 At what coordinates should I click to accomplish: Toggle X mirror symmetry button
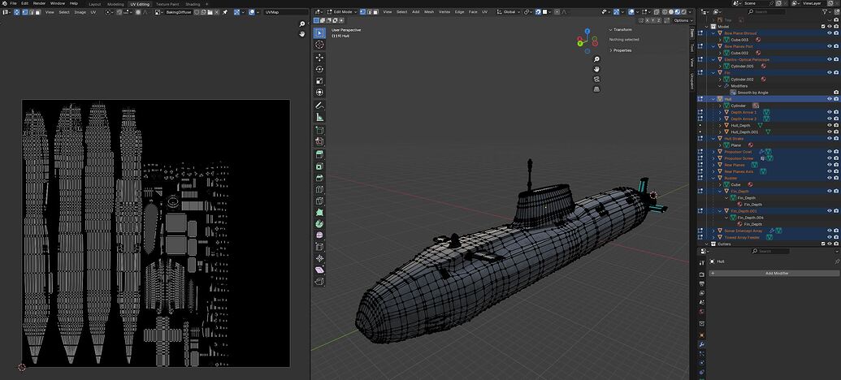(648, 20)
